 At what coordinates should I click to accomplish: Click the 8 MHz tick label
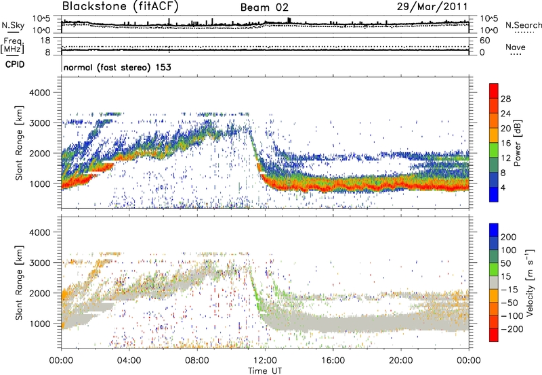[47, 52]
